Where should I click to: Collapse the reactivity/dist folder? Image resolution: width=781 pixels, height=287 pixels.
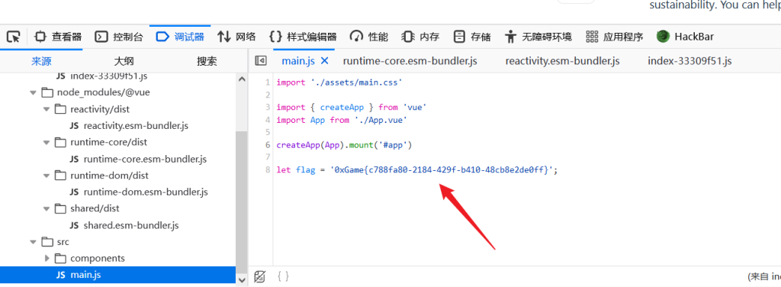tap(47, 109)
